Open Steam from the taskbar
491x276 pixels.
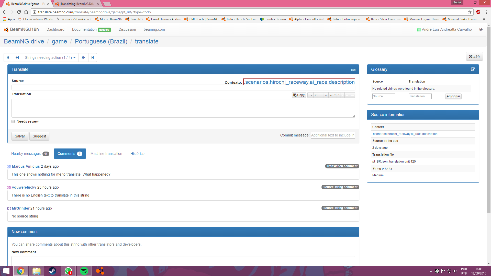coord(52,271)
